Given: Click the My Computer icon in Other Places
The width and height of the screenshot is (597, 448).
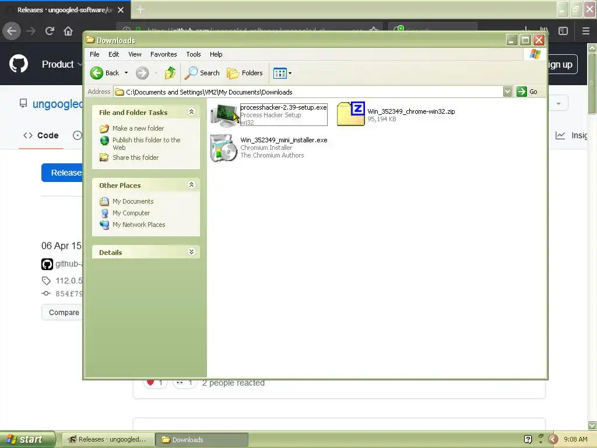Looking at the screenshot, I should click(104, 213).
